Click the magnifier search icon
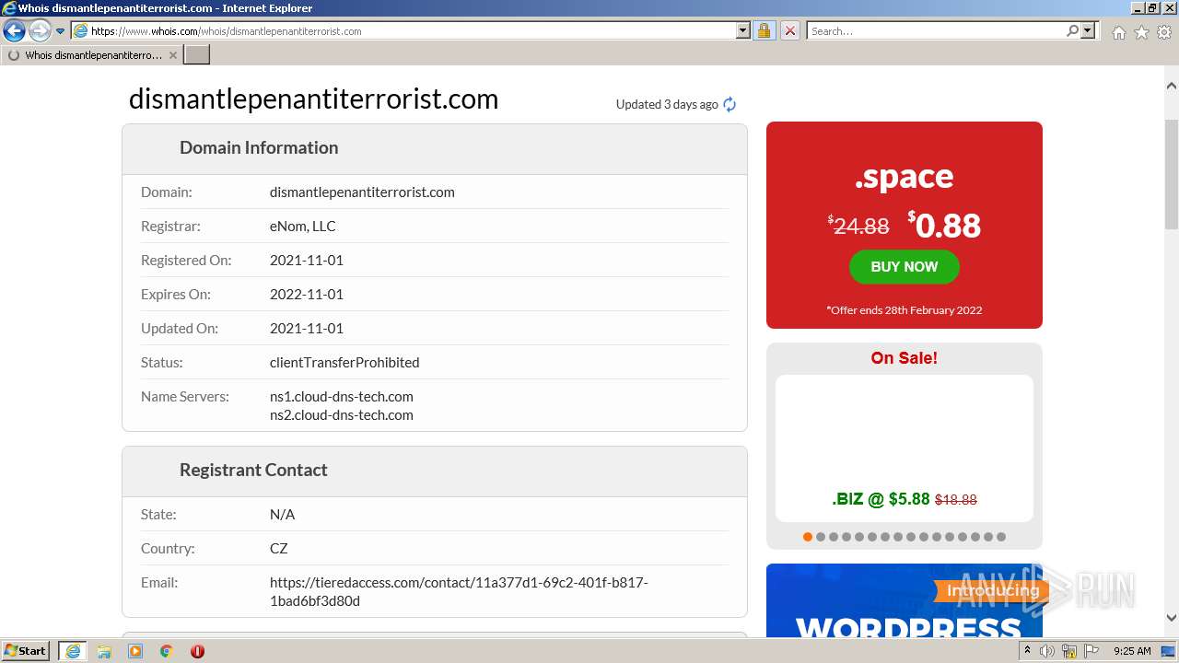 (1072, 30)
